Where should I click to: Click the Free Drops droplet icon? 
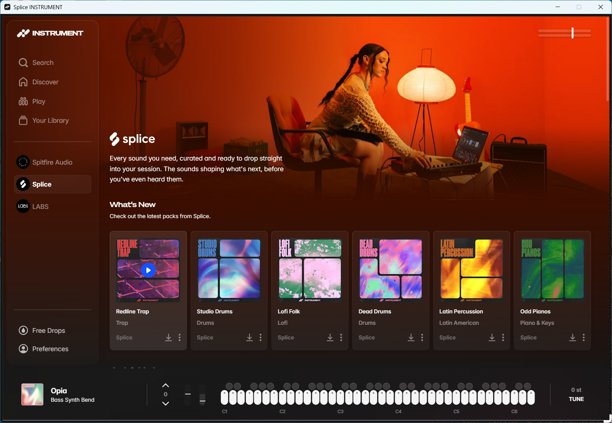click(x=23, y=331)
